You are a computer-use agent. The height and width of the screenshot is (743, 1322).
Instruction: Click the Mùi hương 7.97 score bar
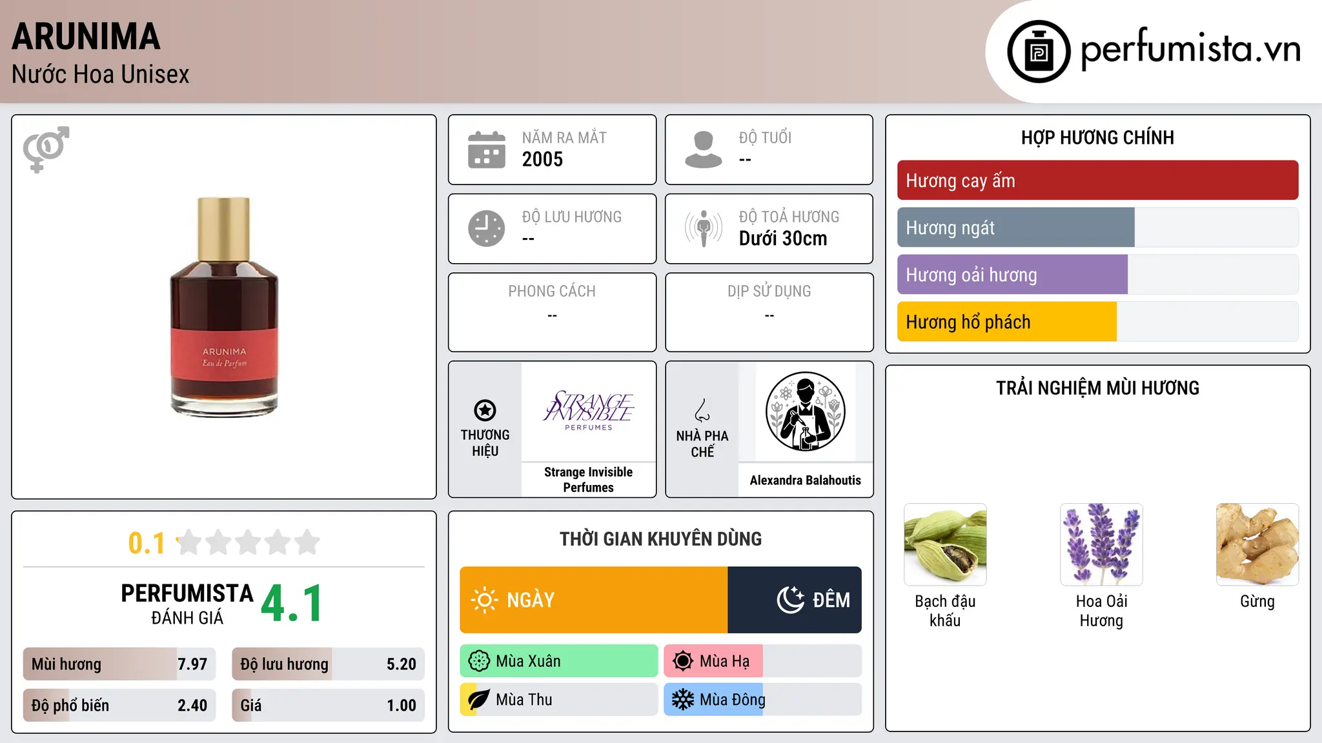pos(119,664)
